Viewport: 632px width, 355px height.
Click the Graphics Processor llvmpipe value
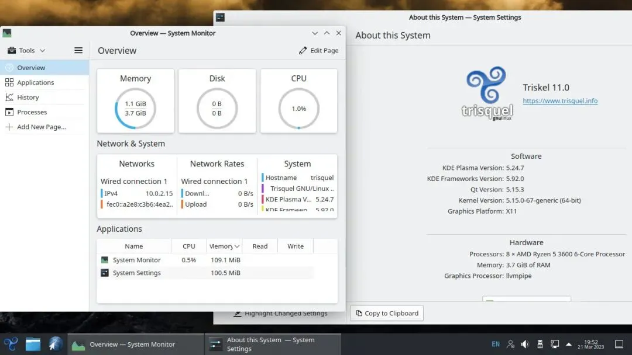(518, 276)
